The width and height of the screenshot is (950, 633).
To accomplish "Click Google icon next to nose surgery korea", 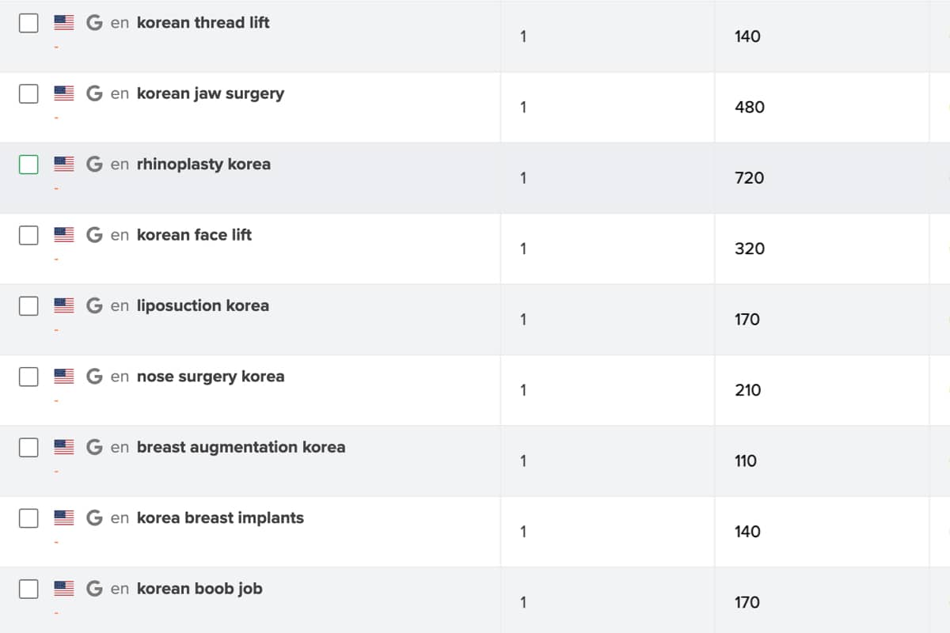I will click(x=94, y=376).
